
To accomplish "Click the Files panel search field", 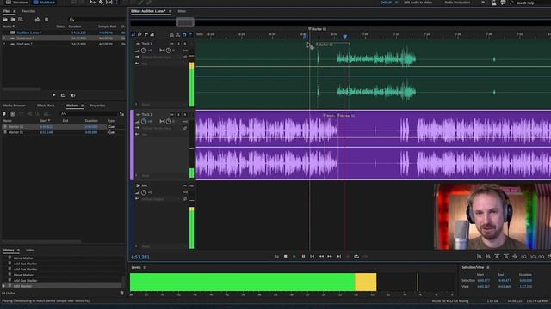I will pos(96,19).
